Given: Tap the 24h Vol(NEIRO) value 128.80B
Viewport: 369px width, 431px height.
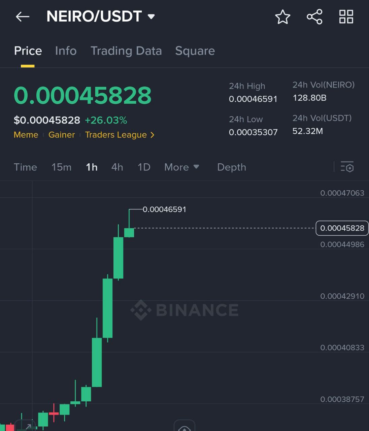Looking at the screenshot, I should [309, 98].
